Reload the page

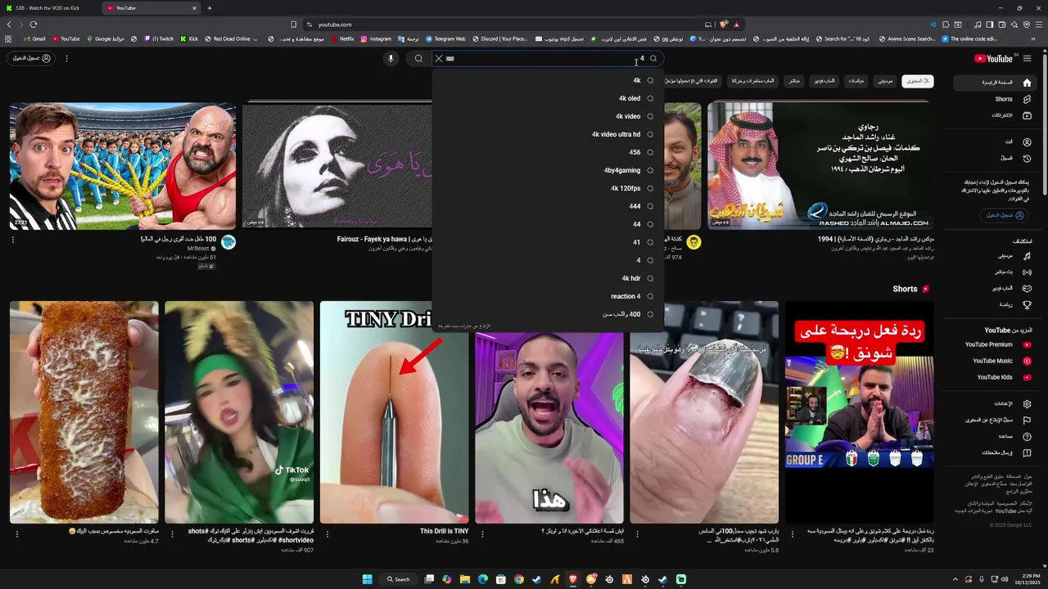coord(34,25)
